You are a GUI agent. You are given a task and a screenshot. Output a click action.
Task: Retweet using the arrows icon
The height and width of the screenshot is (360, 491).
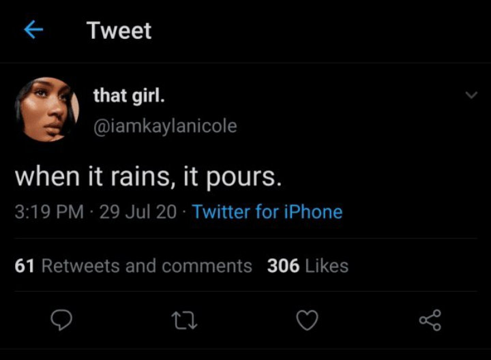coord(184,320)
